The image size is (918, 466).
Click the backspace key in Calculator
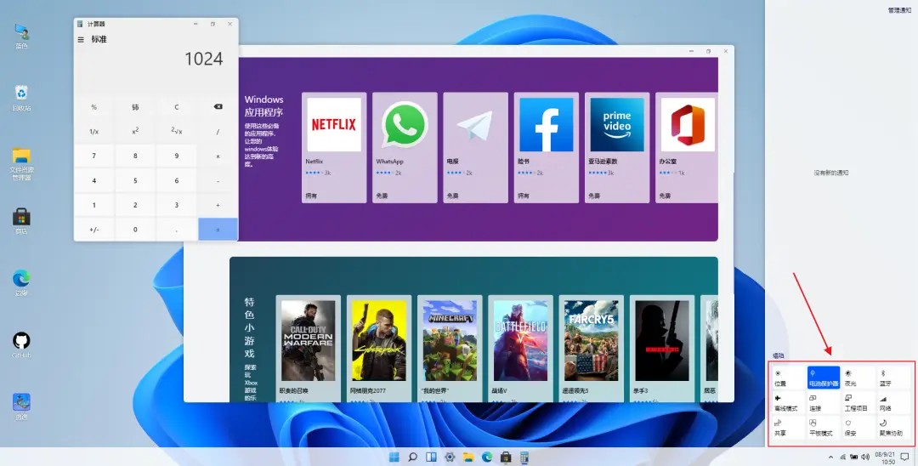(218, 107)
